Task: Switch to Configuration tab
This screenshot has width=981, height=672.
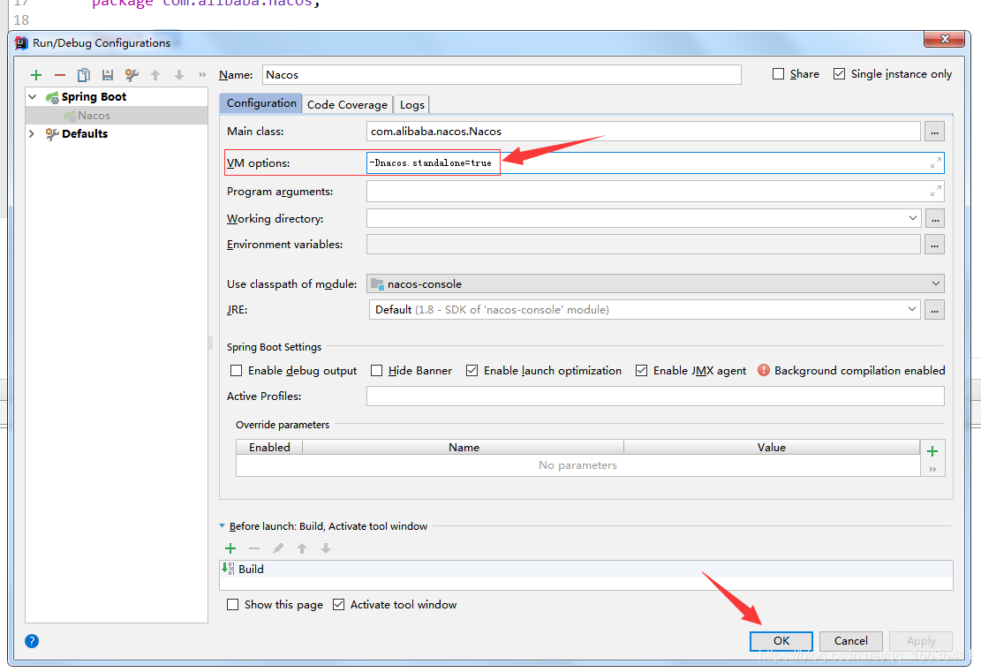Action: pos(260,103)
